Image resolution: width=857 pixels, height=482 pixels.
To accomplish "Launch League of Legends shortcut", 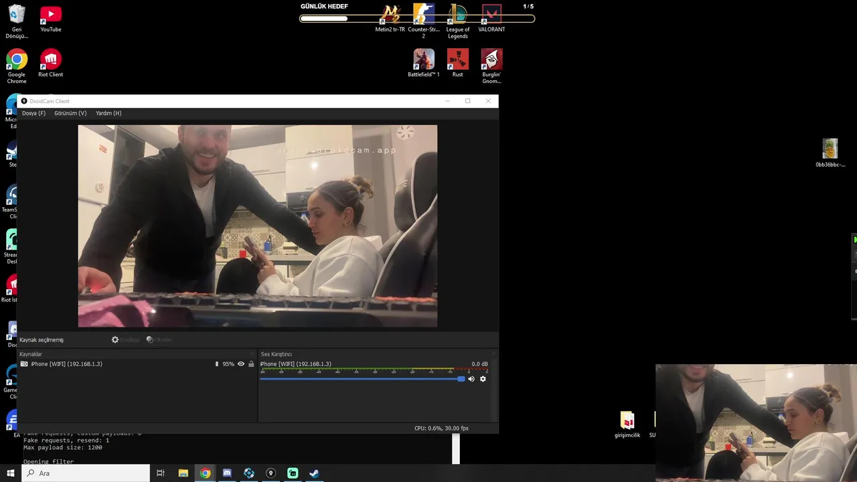I will (458, 21).
